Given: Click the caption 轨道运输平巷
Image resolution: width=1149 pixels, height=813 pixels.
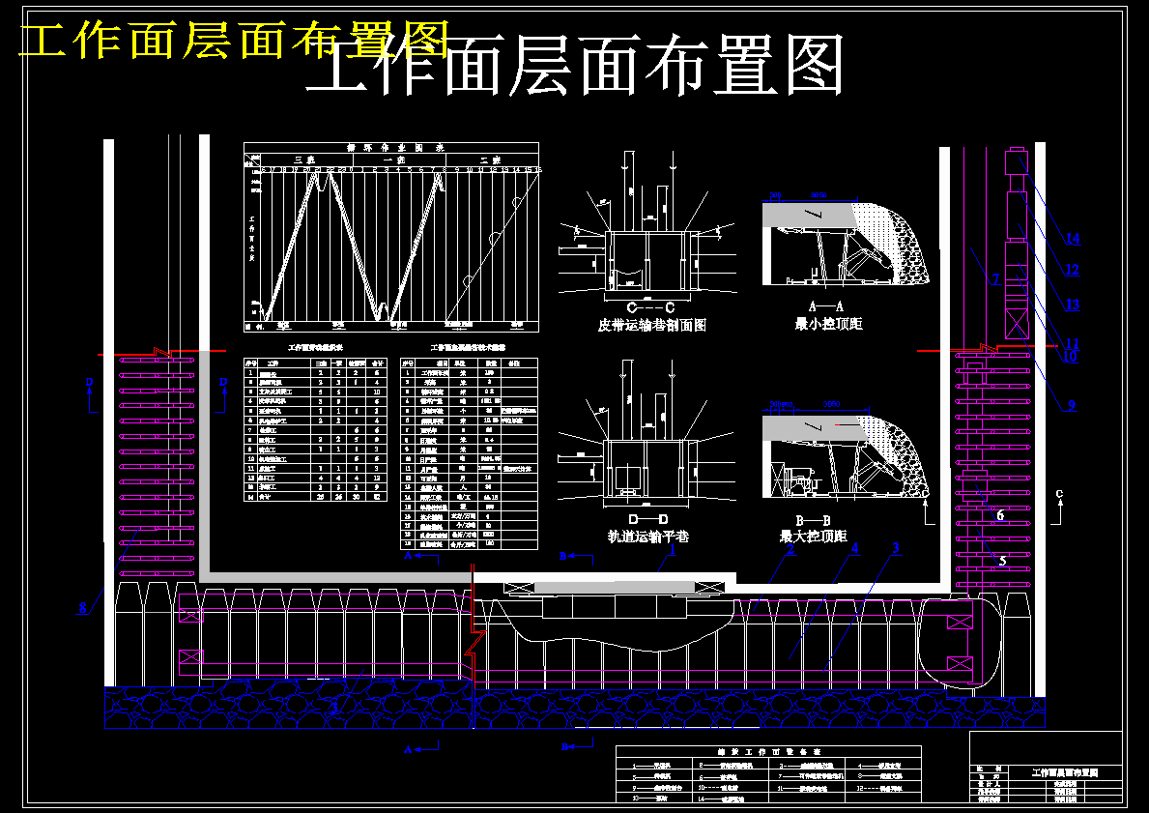Looking at the screenshot, I should click(648, 537).
